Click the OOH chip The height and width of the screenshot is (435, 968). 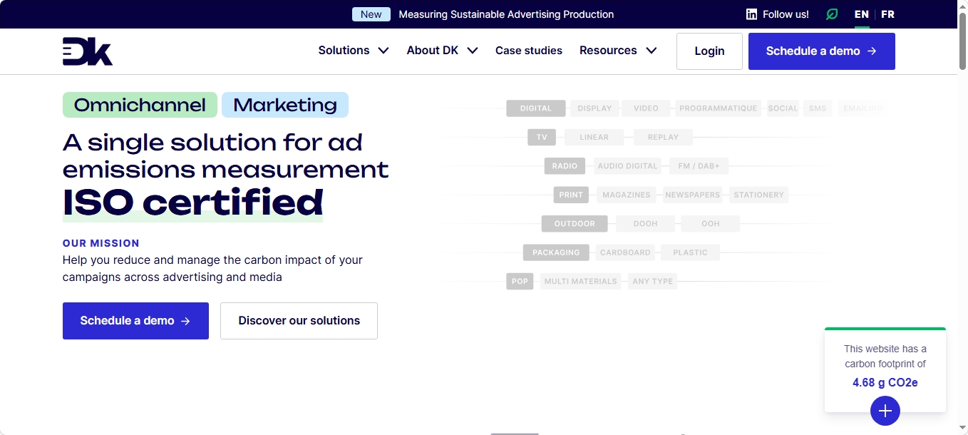(x=710, y=224)
